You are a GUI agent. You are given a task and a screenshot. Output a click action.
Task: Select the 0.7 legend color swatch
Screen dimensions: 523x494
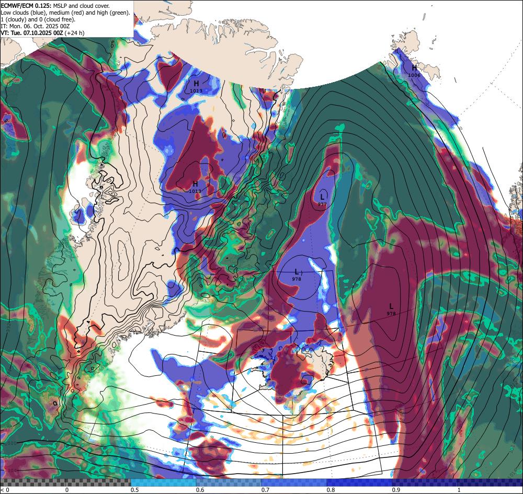click(x=294, y=482)
